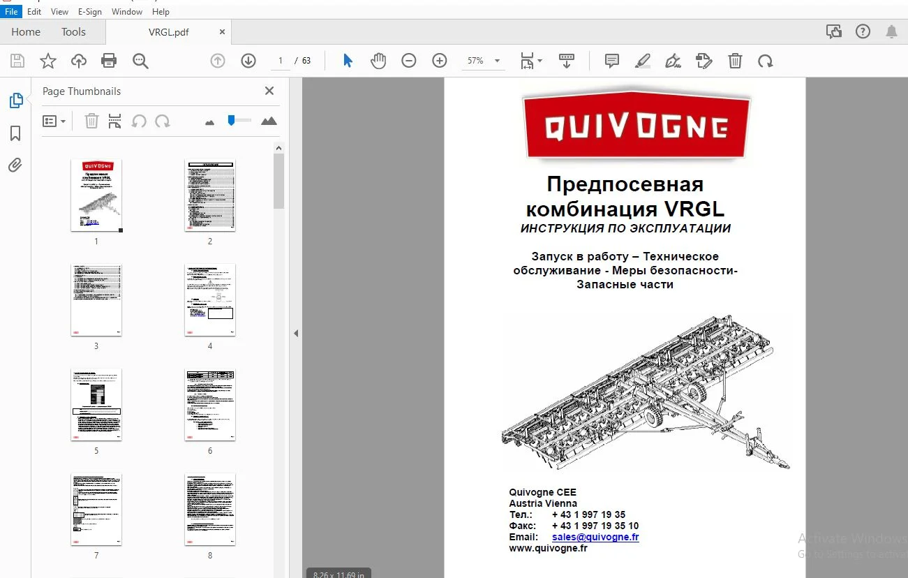The image size is (908, 578).
Task: Delete page with toolbar trash icon
Action: pos(735,61)
